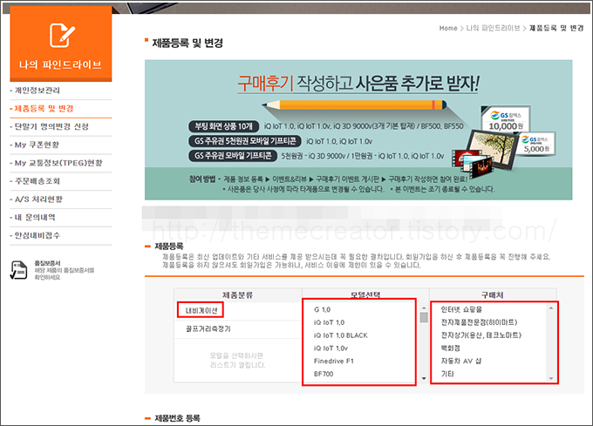Open My 교통정보(TPEG)현황
The width and height of the screenshot is (593, 426).
tap(58, 163)
